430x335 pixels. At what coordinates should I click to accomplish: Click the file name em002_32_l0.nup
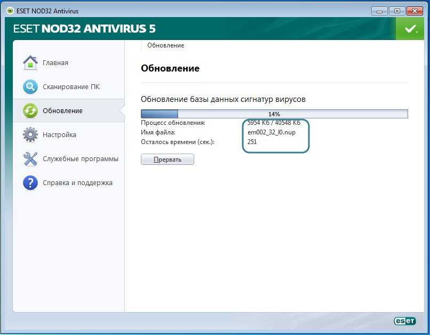click(x=271, y=132)
